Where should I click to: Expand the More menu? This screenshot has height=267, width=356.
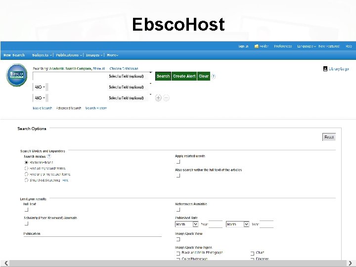tap(113, 55)
